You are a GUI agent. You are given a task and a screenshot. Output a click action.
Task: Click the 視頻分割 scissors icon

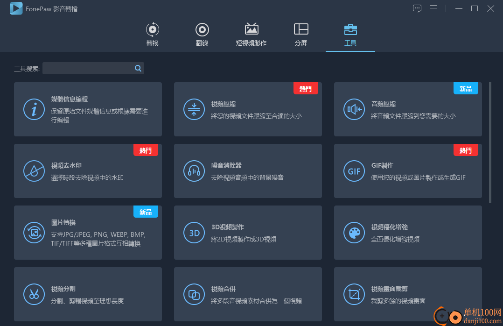pyautogui.click(x=34, y=294)
